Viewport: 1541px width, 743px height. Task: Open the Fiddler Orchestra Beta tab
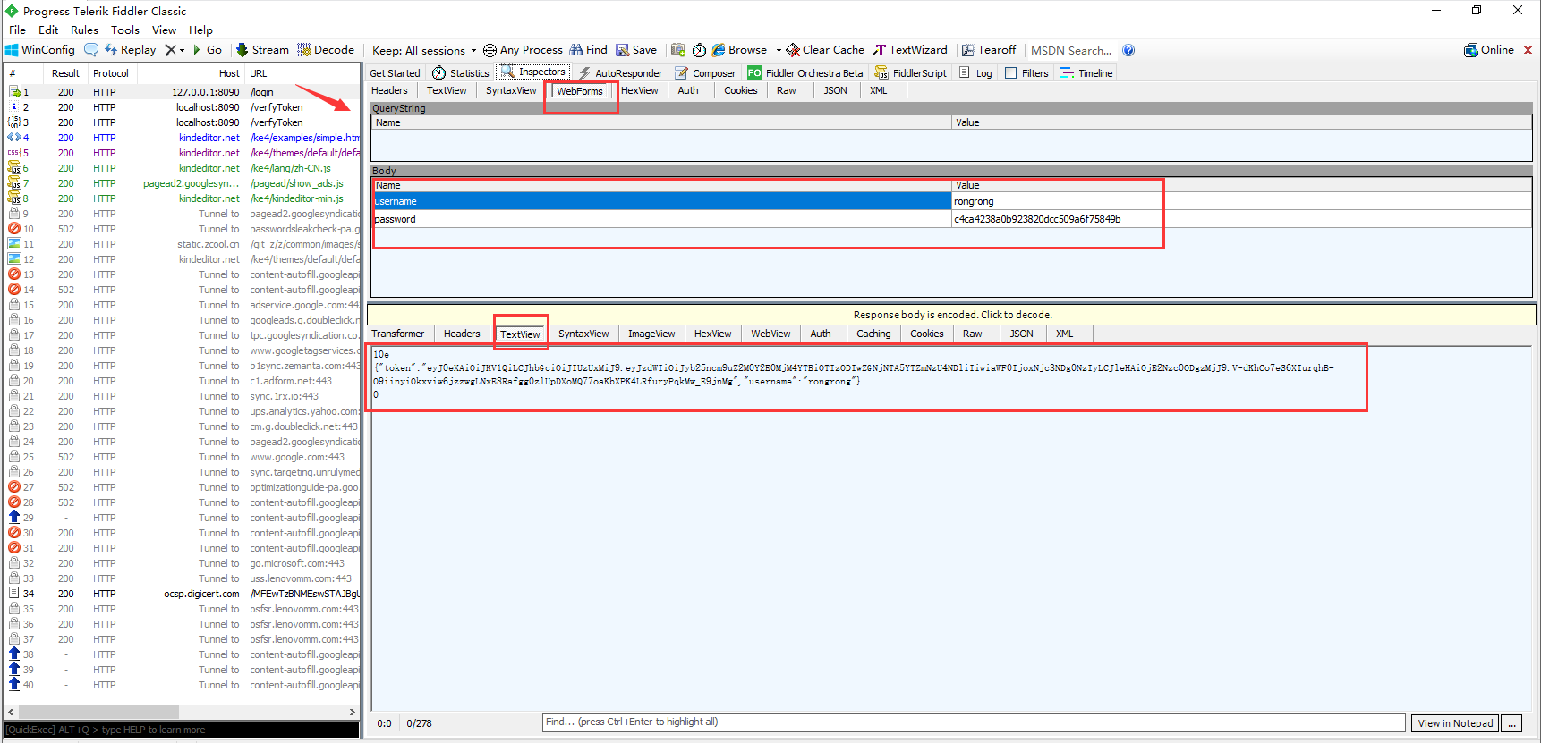click(x=805, y=73)
